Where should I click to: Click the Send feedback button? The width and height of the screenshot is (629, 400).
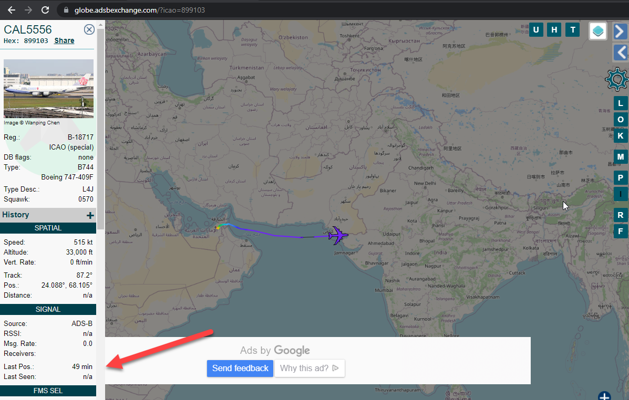point(240,369)
